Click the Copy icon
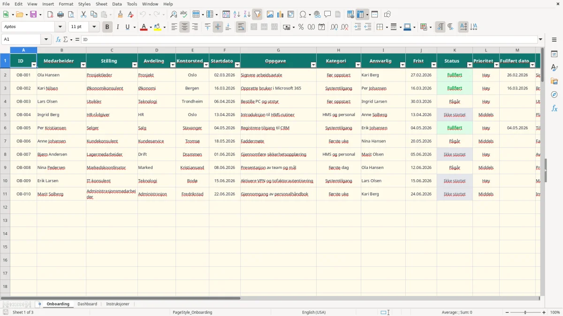 [x=94, y=15]
